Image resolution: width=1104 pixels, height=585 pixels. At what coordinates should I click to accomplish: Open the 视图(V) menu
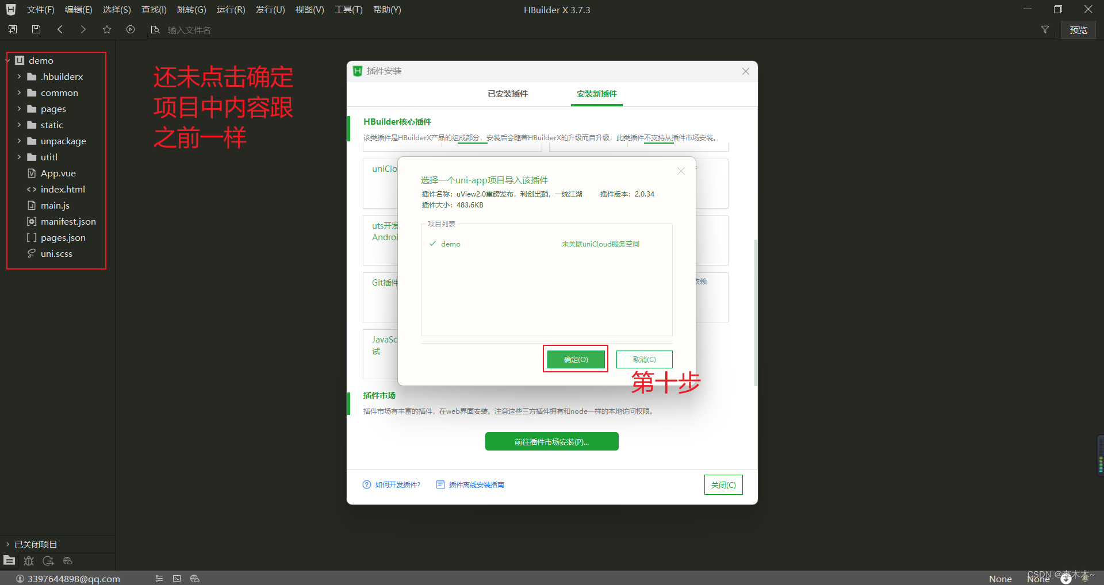(x=309, y=10)
